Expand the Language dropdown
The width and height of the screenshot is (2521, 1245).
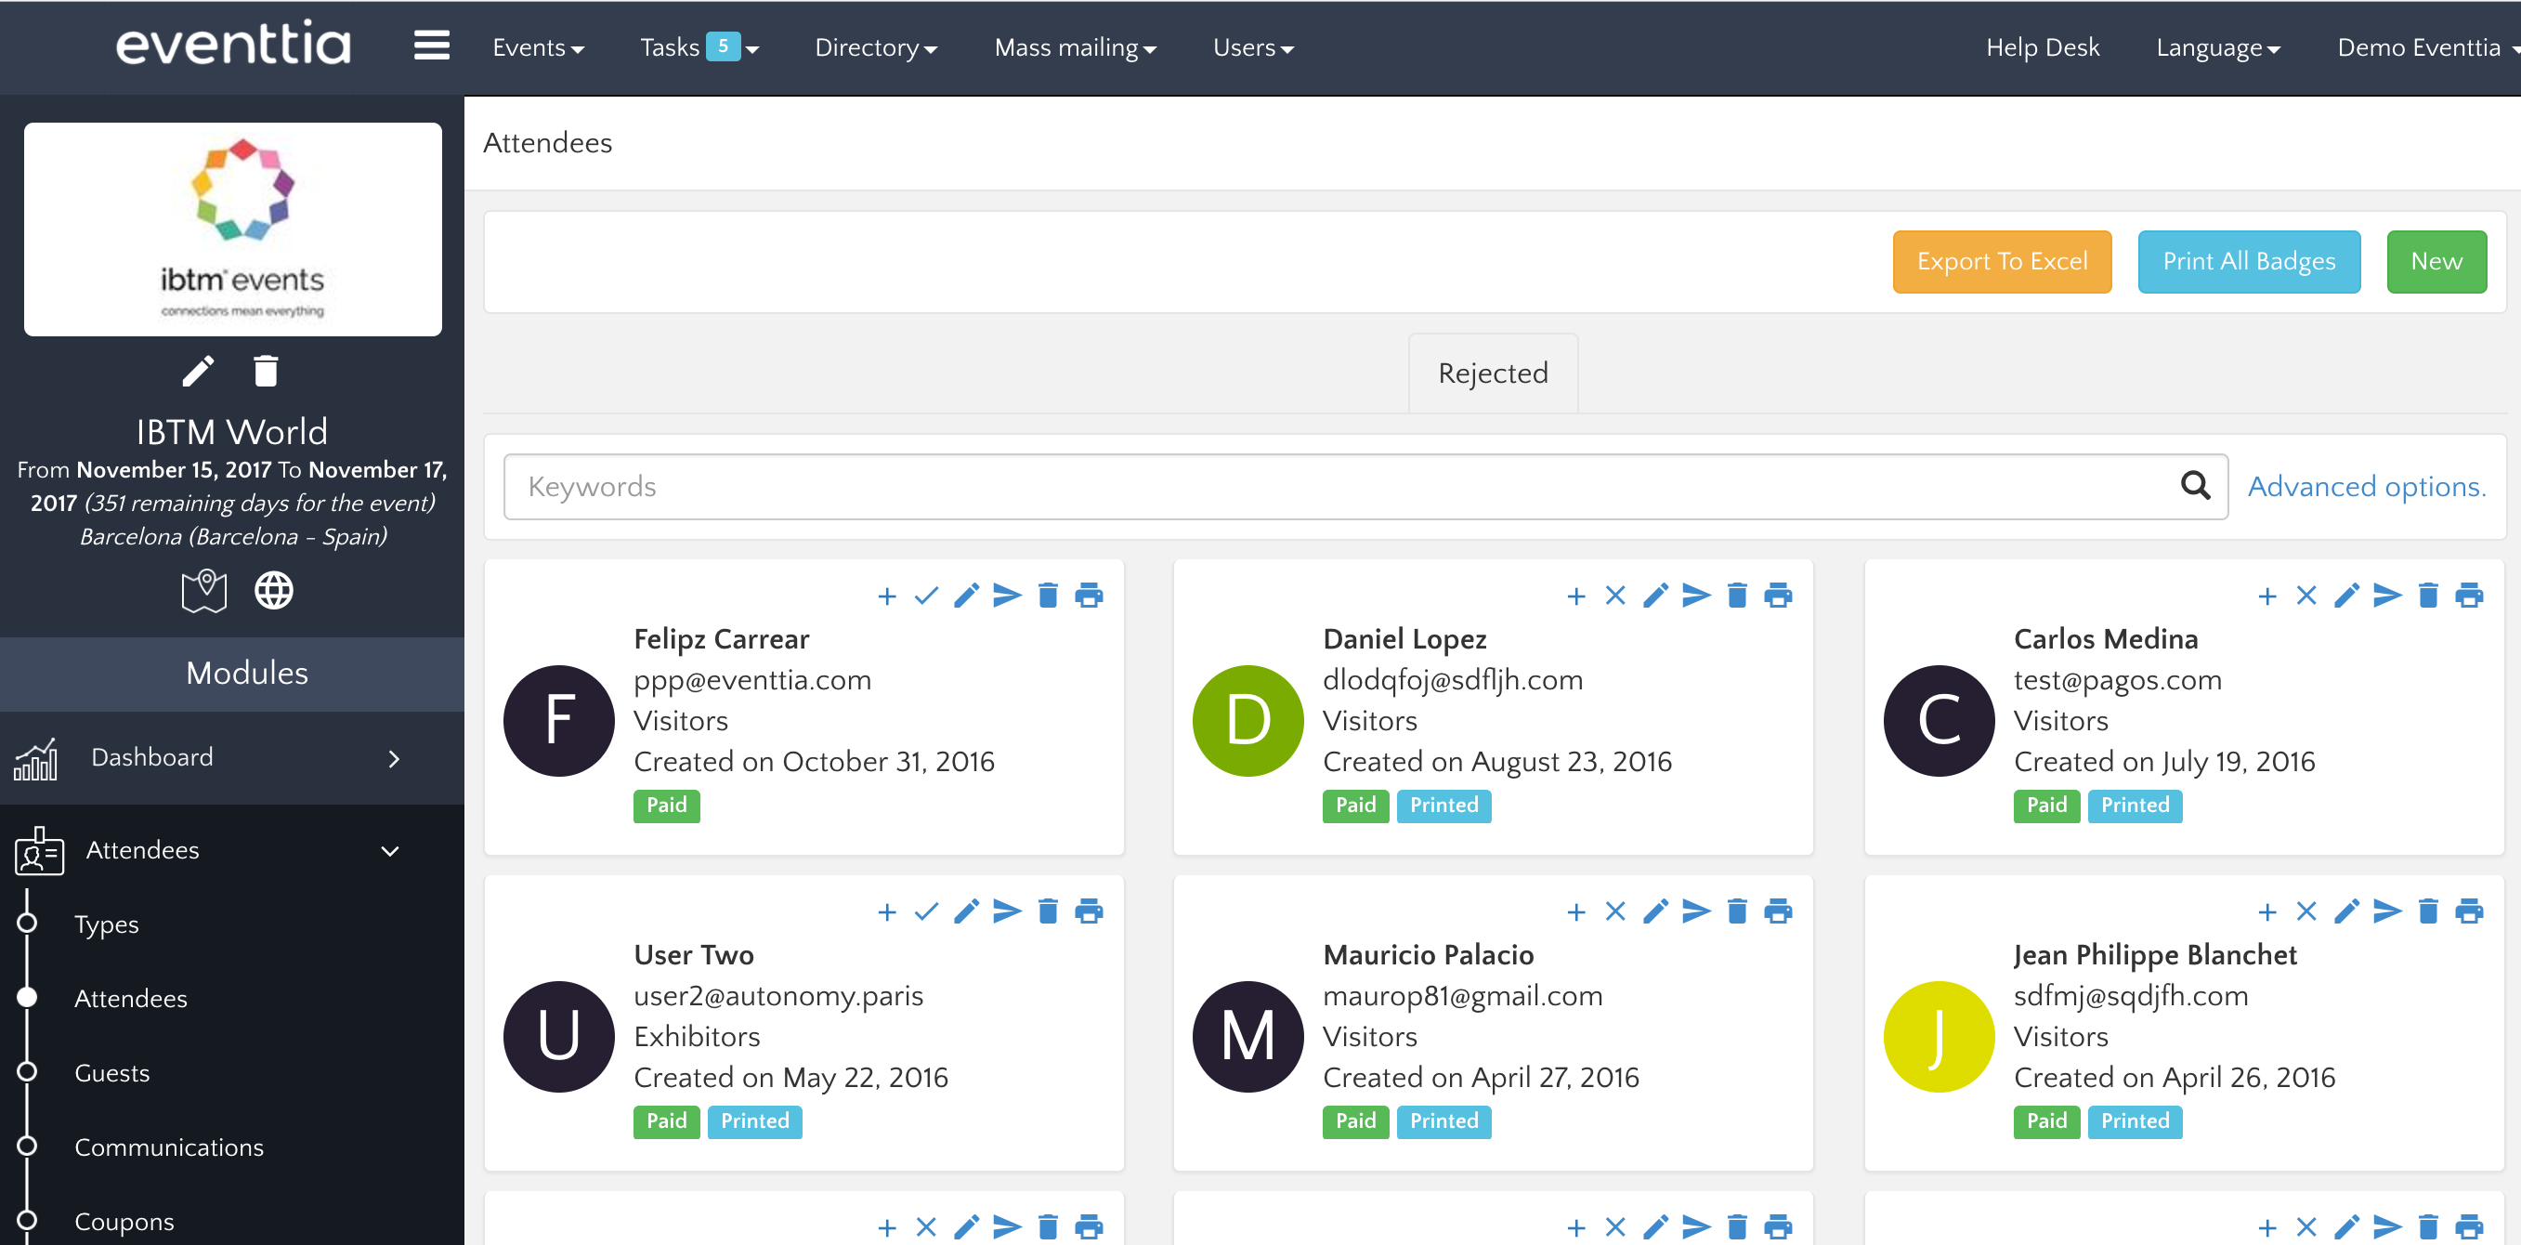click(x=2216, y=47)
